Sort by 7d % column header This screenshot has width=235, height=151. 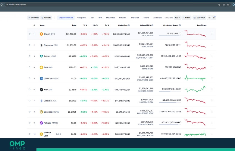coord(107,25)
